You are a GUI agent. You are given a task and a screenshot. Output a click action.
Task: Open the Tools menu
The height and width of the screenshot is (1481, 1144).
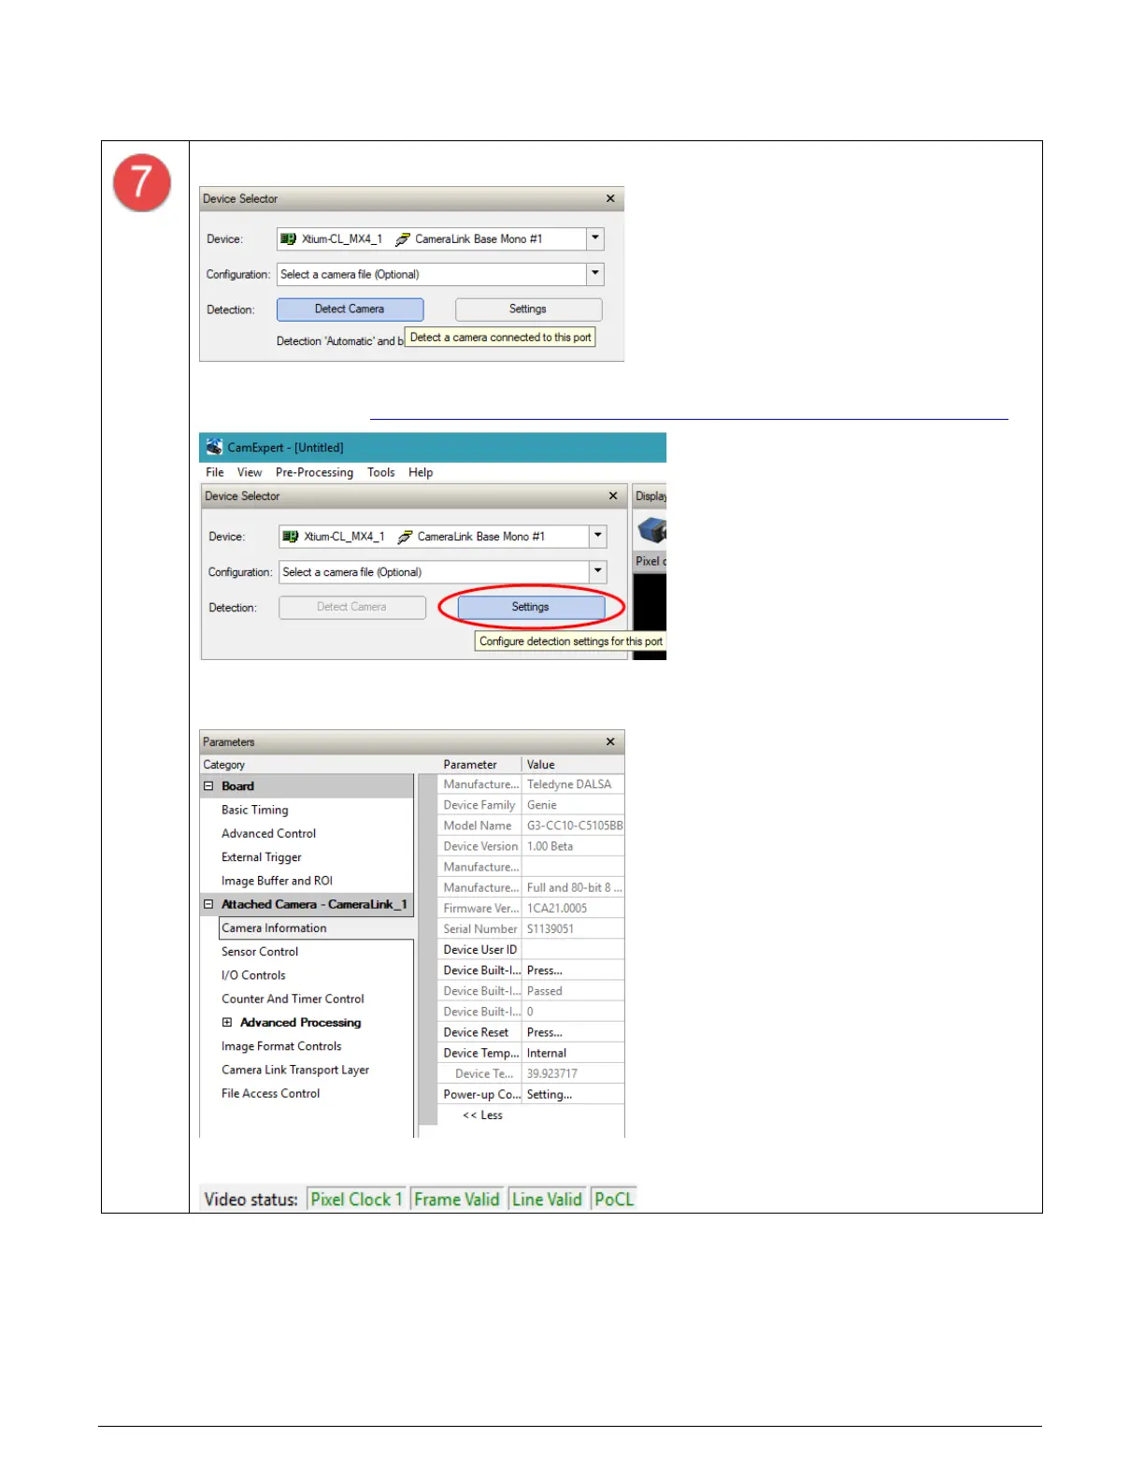[x=380, y=472]
